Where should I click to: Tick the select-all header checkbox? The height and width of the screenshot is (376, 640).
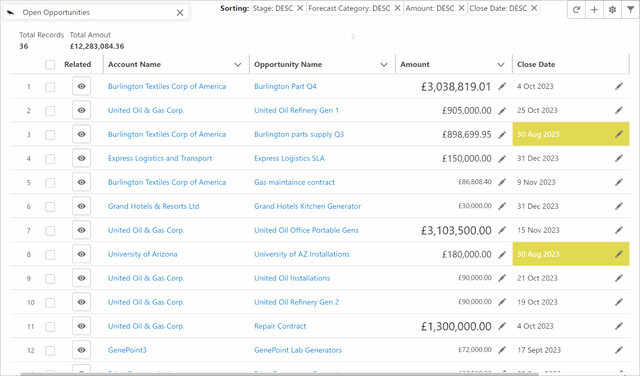(50, 64)
